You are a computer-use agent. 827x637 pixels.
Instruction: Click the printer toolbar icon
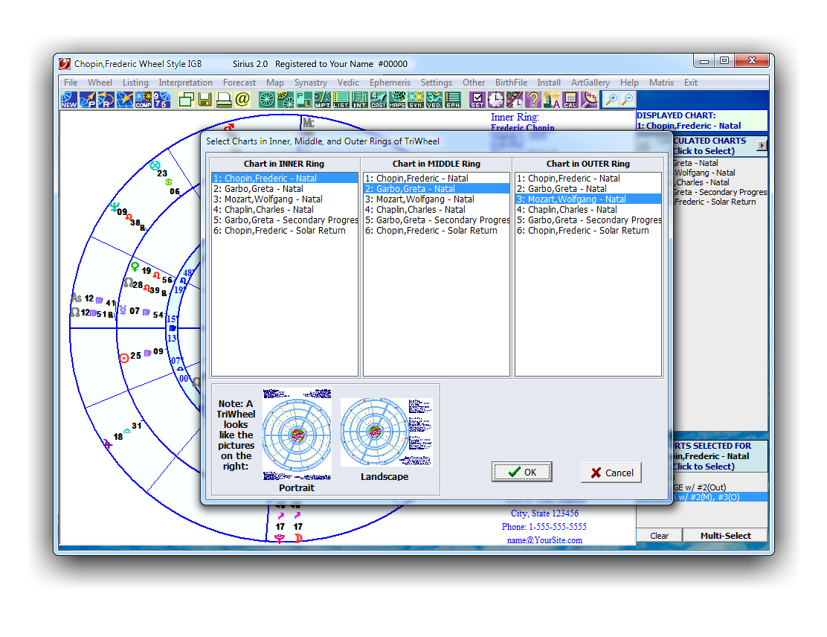(224, 99)
